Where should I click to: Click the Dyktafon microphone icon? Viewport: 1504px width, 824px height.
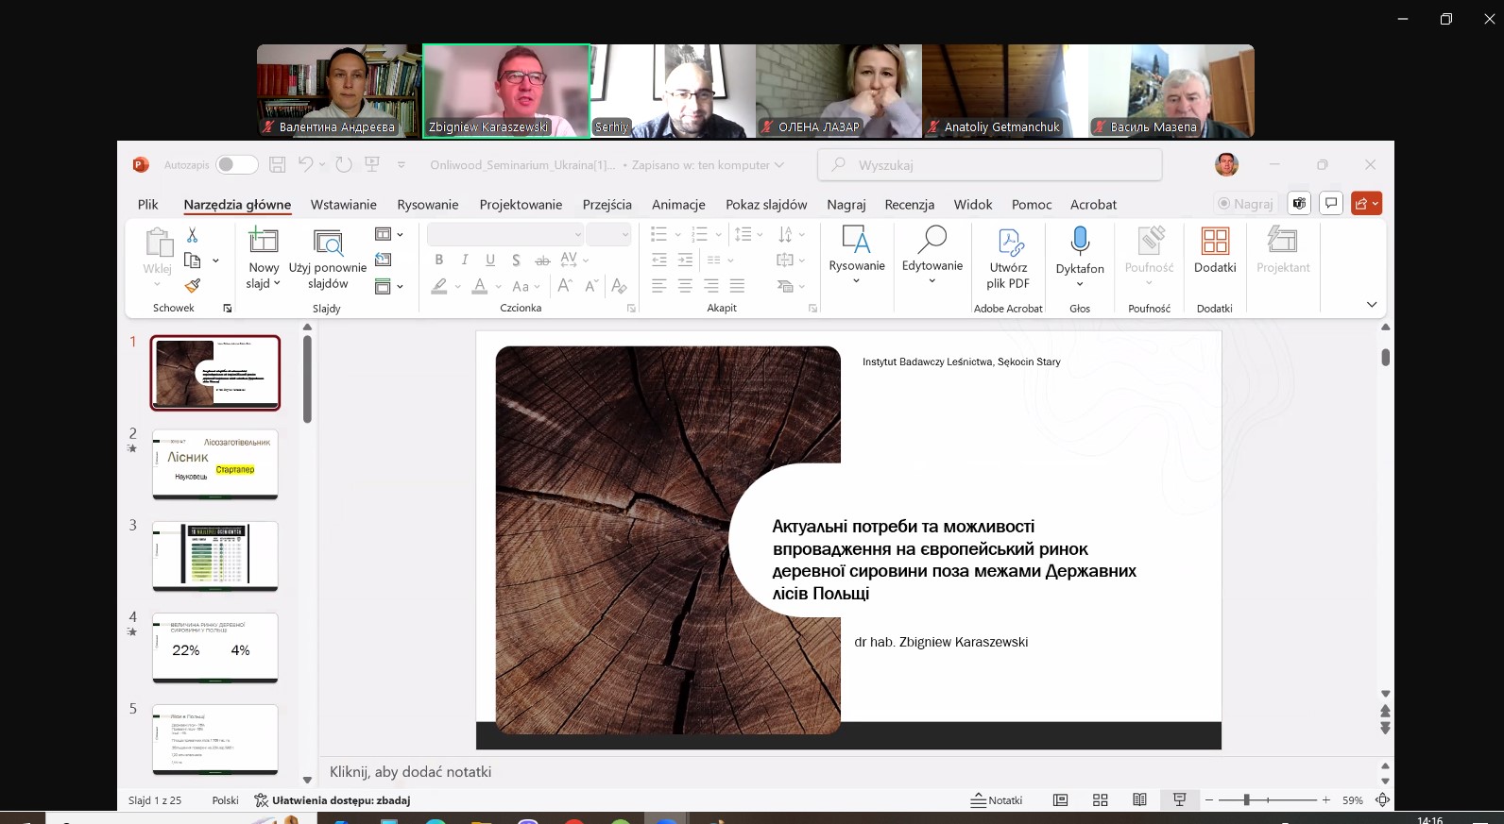coord(1079,241)
